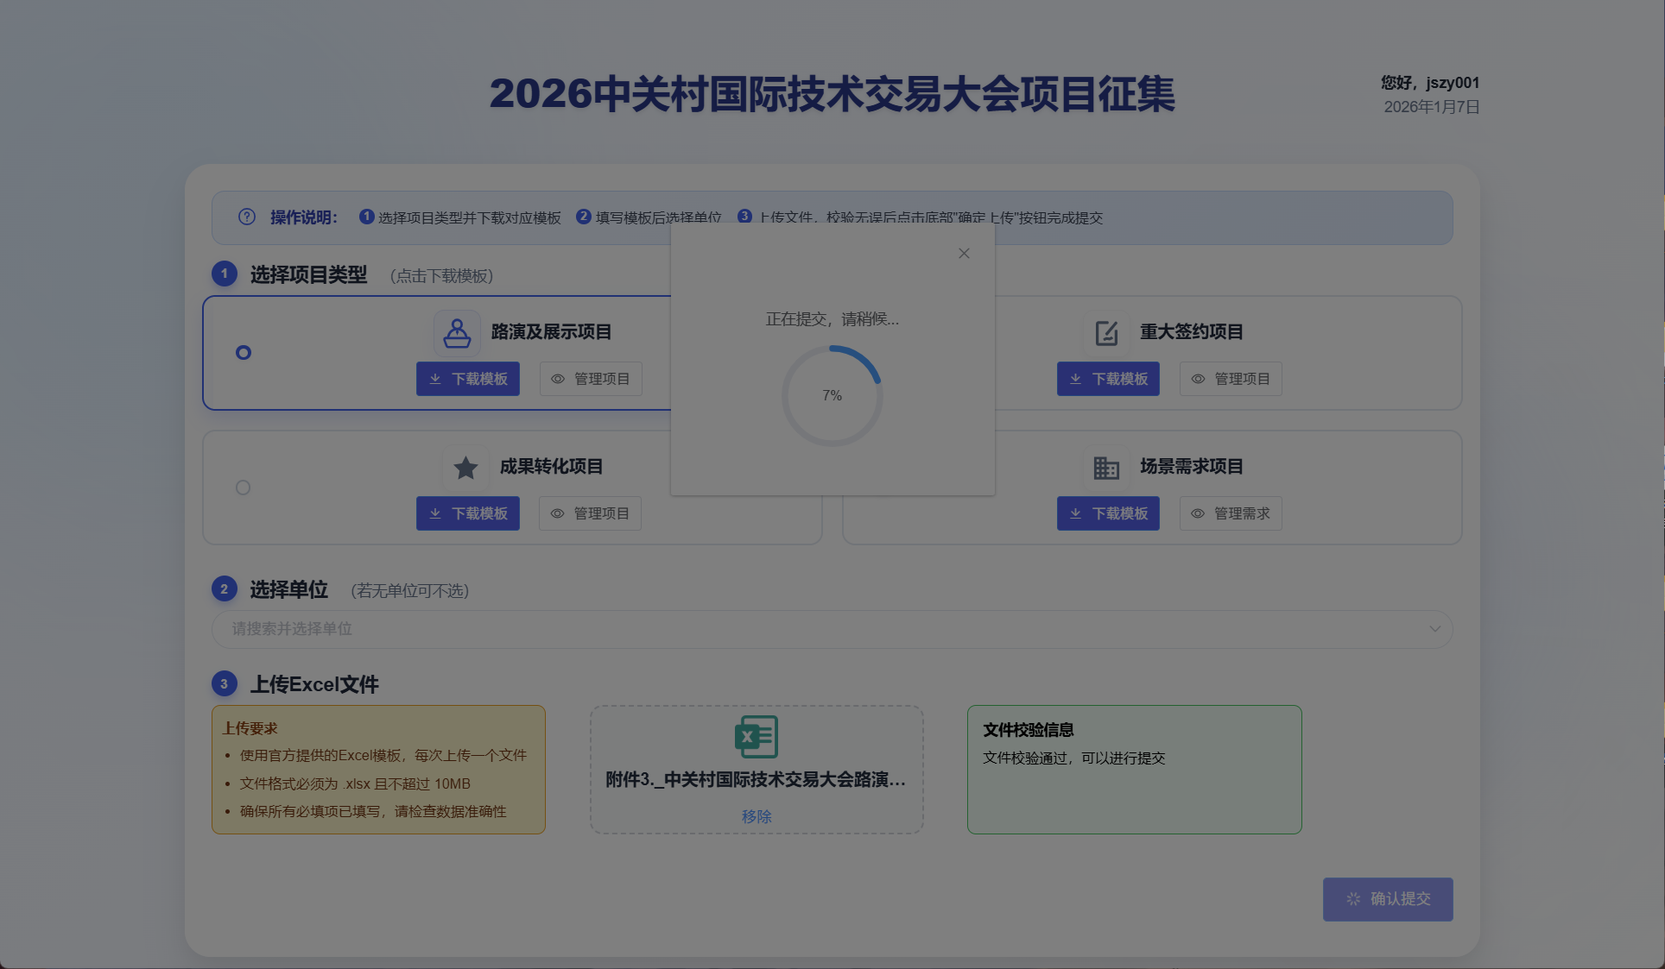Close the submitting progress dialog

[964, 254]
